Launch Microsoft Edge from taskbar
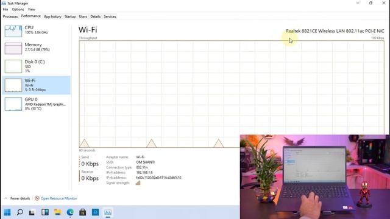The width and height of the screenshot is (390, 219). 70,212
